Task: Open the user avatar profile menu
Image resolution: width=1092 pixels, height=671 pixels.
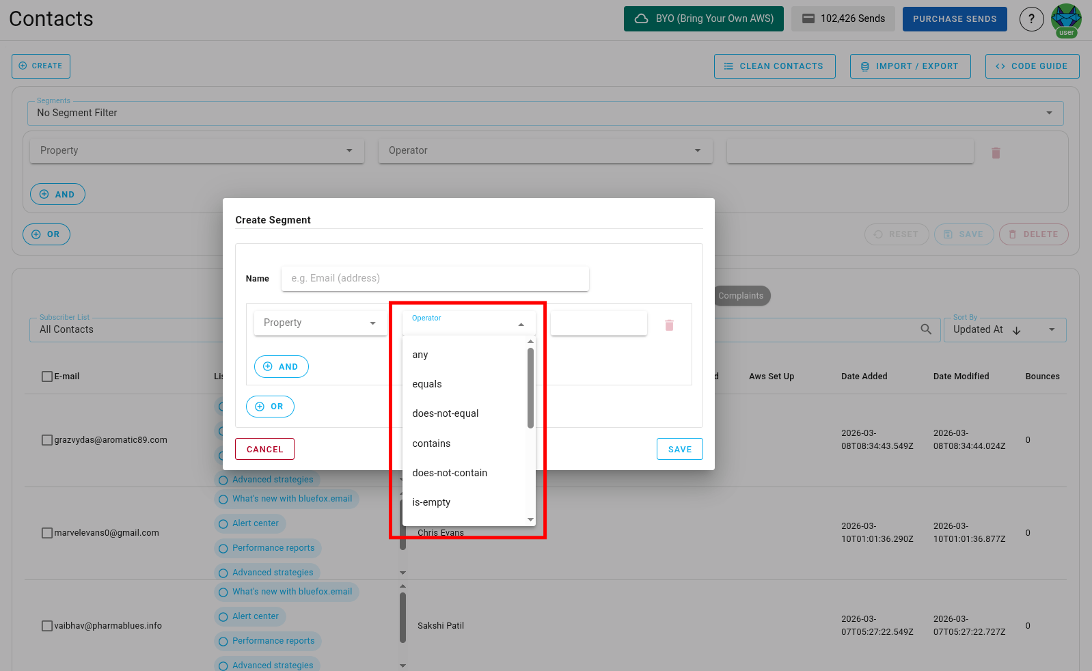Action: (1066, 20)
